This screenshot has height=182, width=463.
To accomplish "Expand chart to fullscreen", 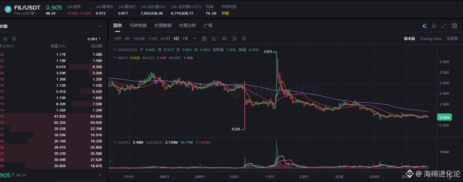I will pyautogui.click(x=444, y=26).
